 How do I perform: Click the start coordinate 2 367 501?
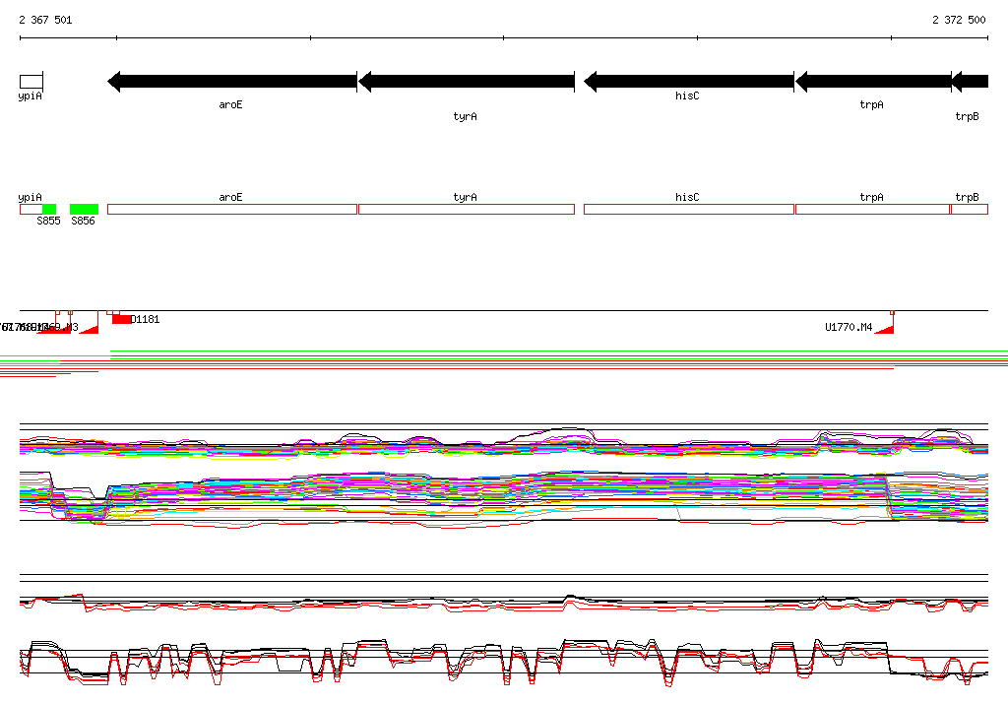pyautogui.click(x=45, y=20)
